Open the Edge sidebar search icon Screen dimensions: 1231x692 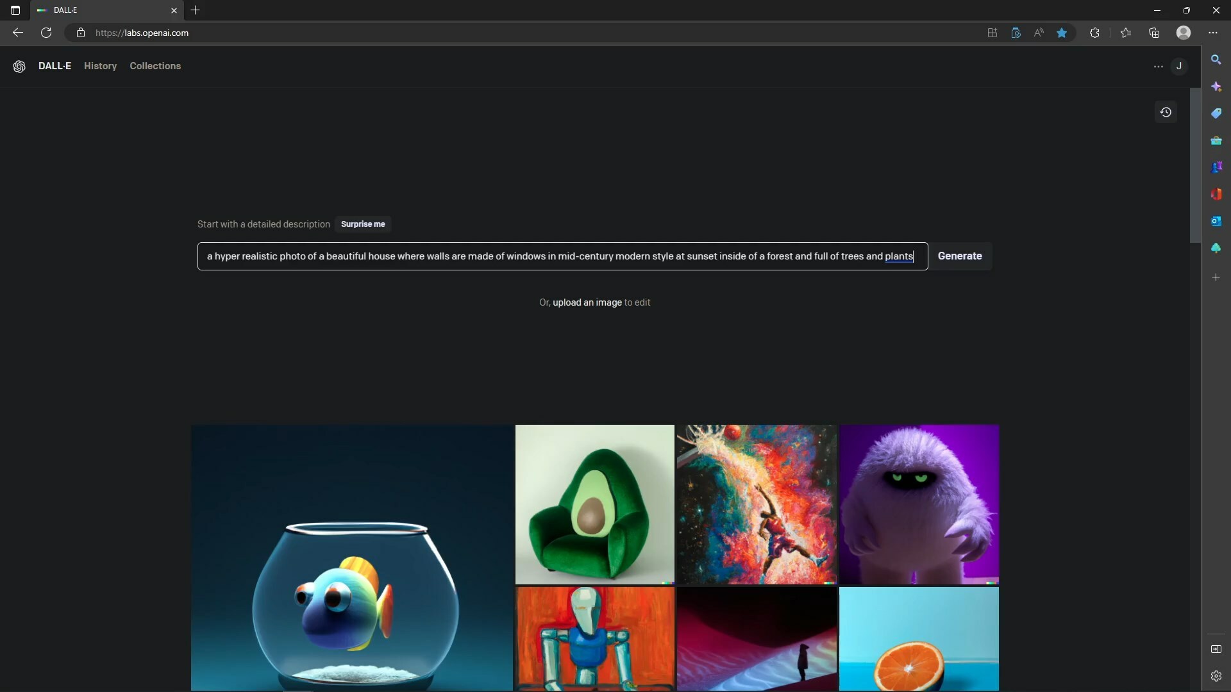click(x=1216, y=60)
